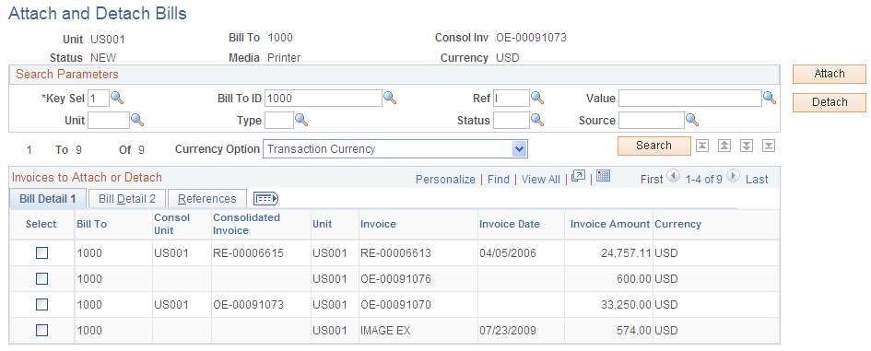Go to last page arrow beside Search
Screen dimensions: 871x351
(x=769, y=146)
